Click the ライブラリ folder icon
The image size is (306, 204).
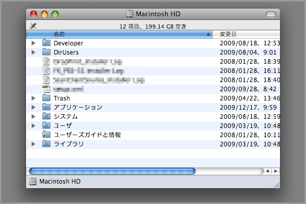coord(46,144)
